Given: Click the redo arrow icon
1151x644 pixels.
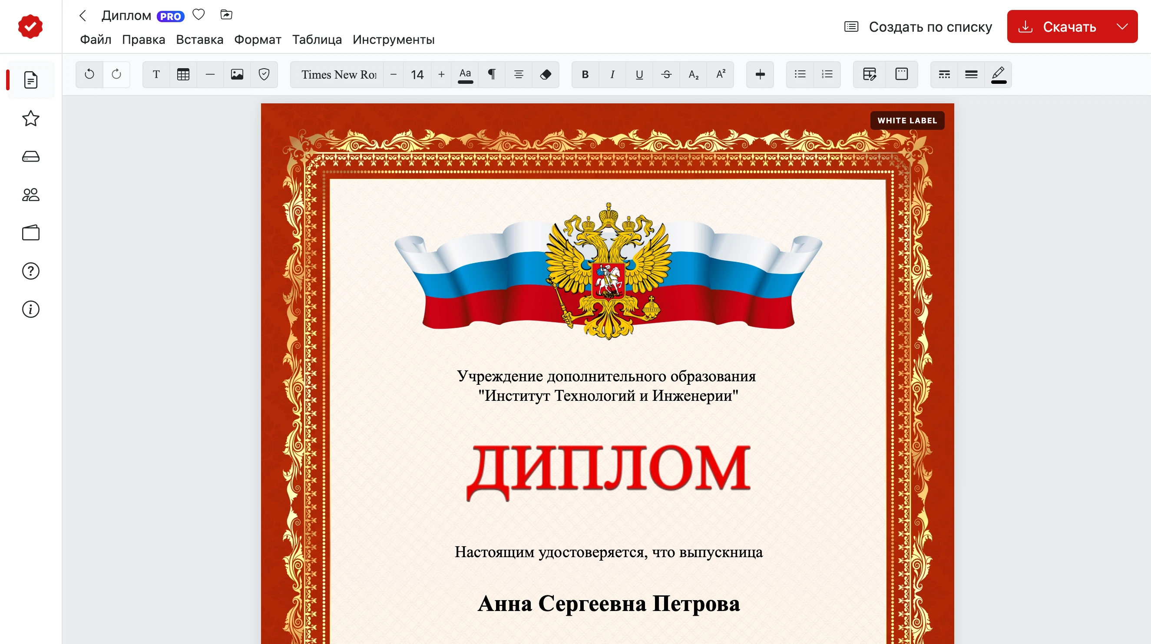Looking at the screenshot, I should 116,74.
